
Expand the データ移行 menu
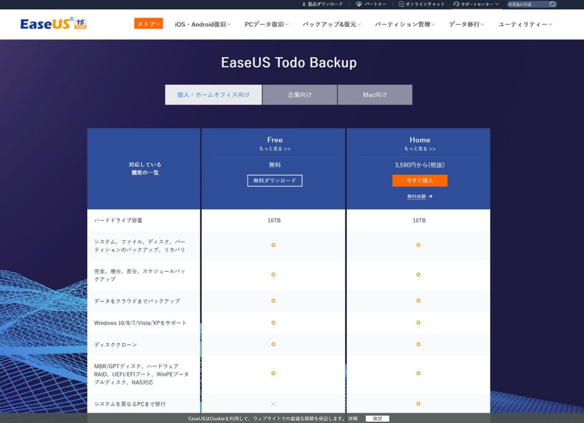tap(467, 24)
